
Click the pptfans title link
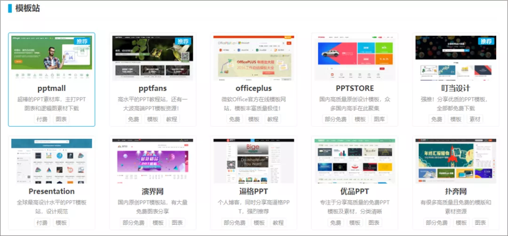coord(152,88)
